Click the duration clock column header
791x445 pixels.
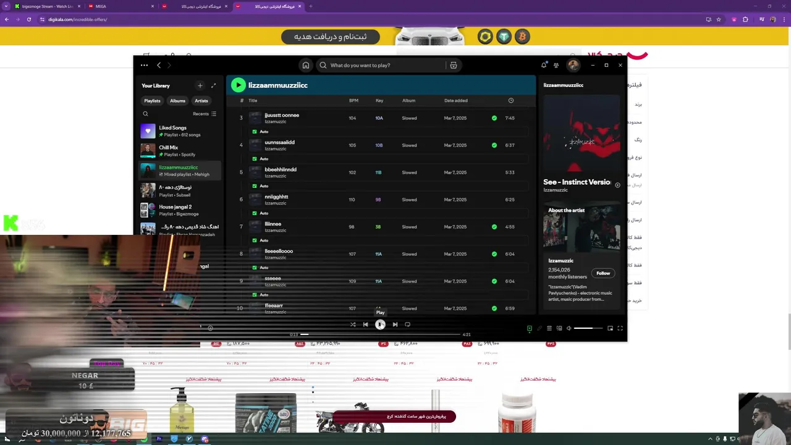point(510,100)
